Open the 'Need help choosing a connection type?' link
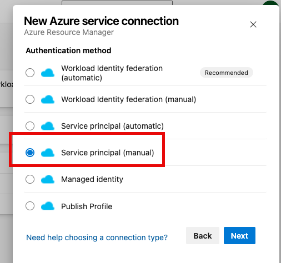The height and width of the screenshot is (263, 281). point(97,237)
